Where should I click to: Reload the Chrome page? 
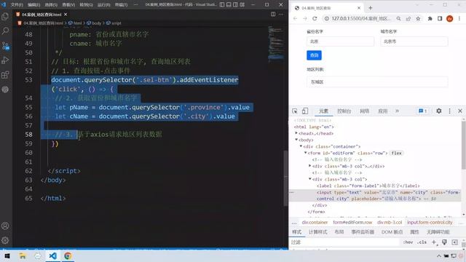pyautogui.click(x=315, y=18)
